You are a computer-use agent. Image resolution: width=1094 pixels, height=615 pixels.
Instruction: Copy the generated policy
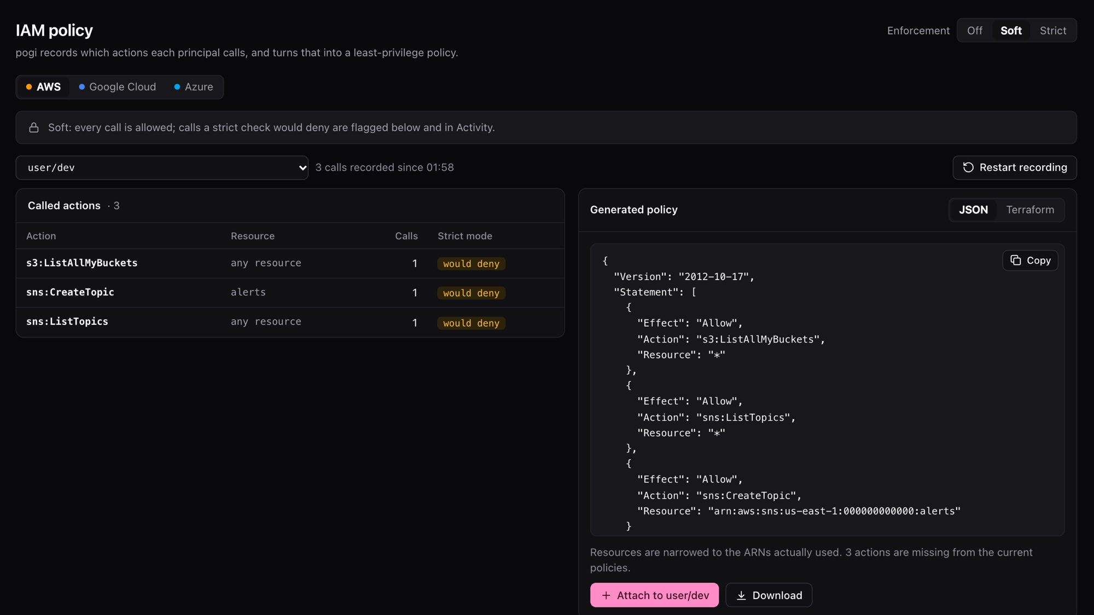[x=1030, y=260]
